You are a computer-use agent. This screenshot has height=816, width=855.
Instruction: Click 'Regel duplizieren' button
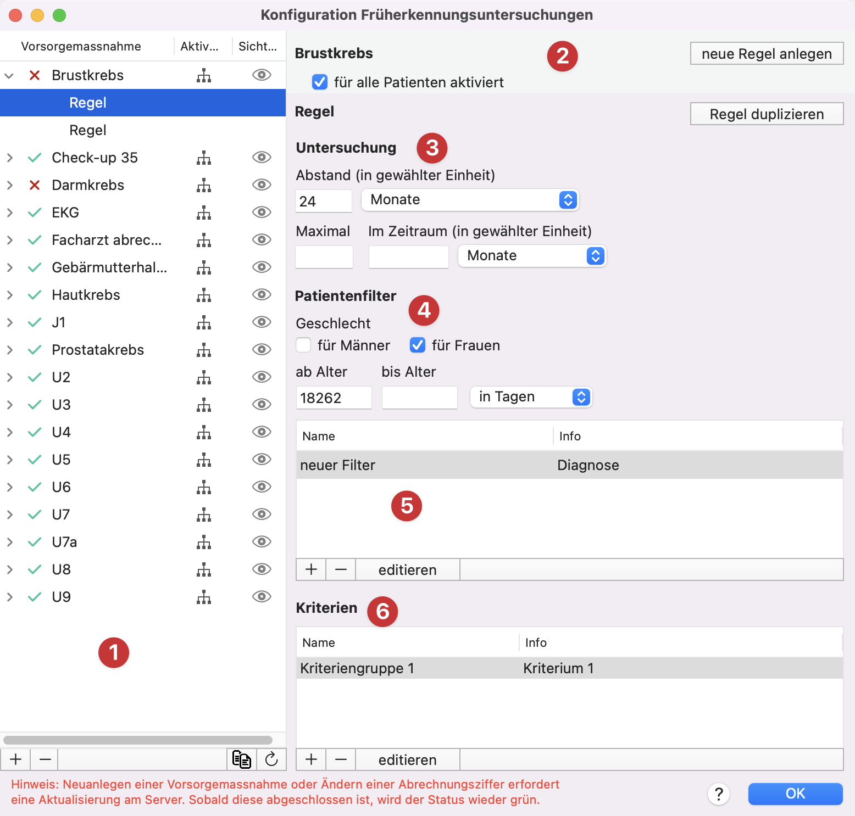[x=767, y=114]
